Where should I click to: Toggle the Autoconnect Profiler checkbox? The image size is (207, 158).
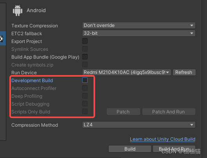pyautogui.click(x=85, y=88)
